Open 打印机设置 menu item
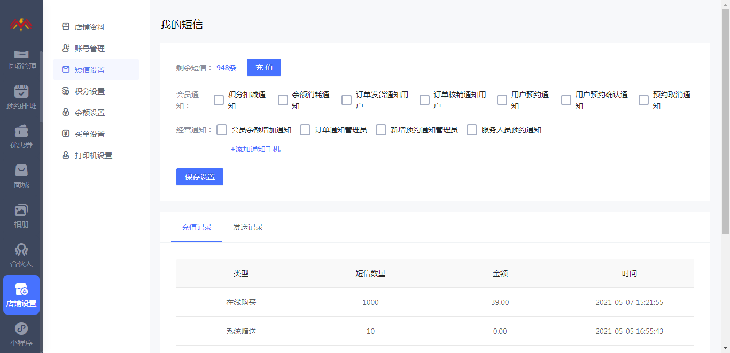Viewport: 730px width, 353px height. point(96,155)
